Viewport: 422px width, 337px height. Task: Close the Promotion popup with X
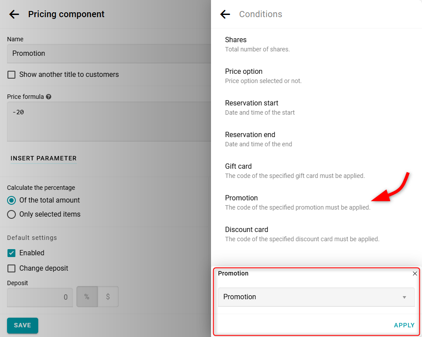415,274
